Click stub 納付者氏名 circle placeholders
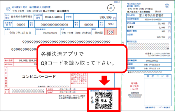Screen dimensions: 175x112 pyautogui.click(x=148, y=46)
